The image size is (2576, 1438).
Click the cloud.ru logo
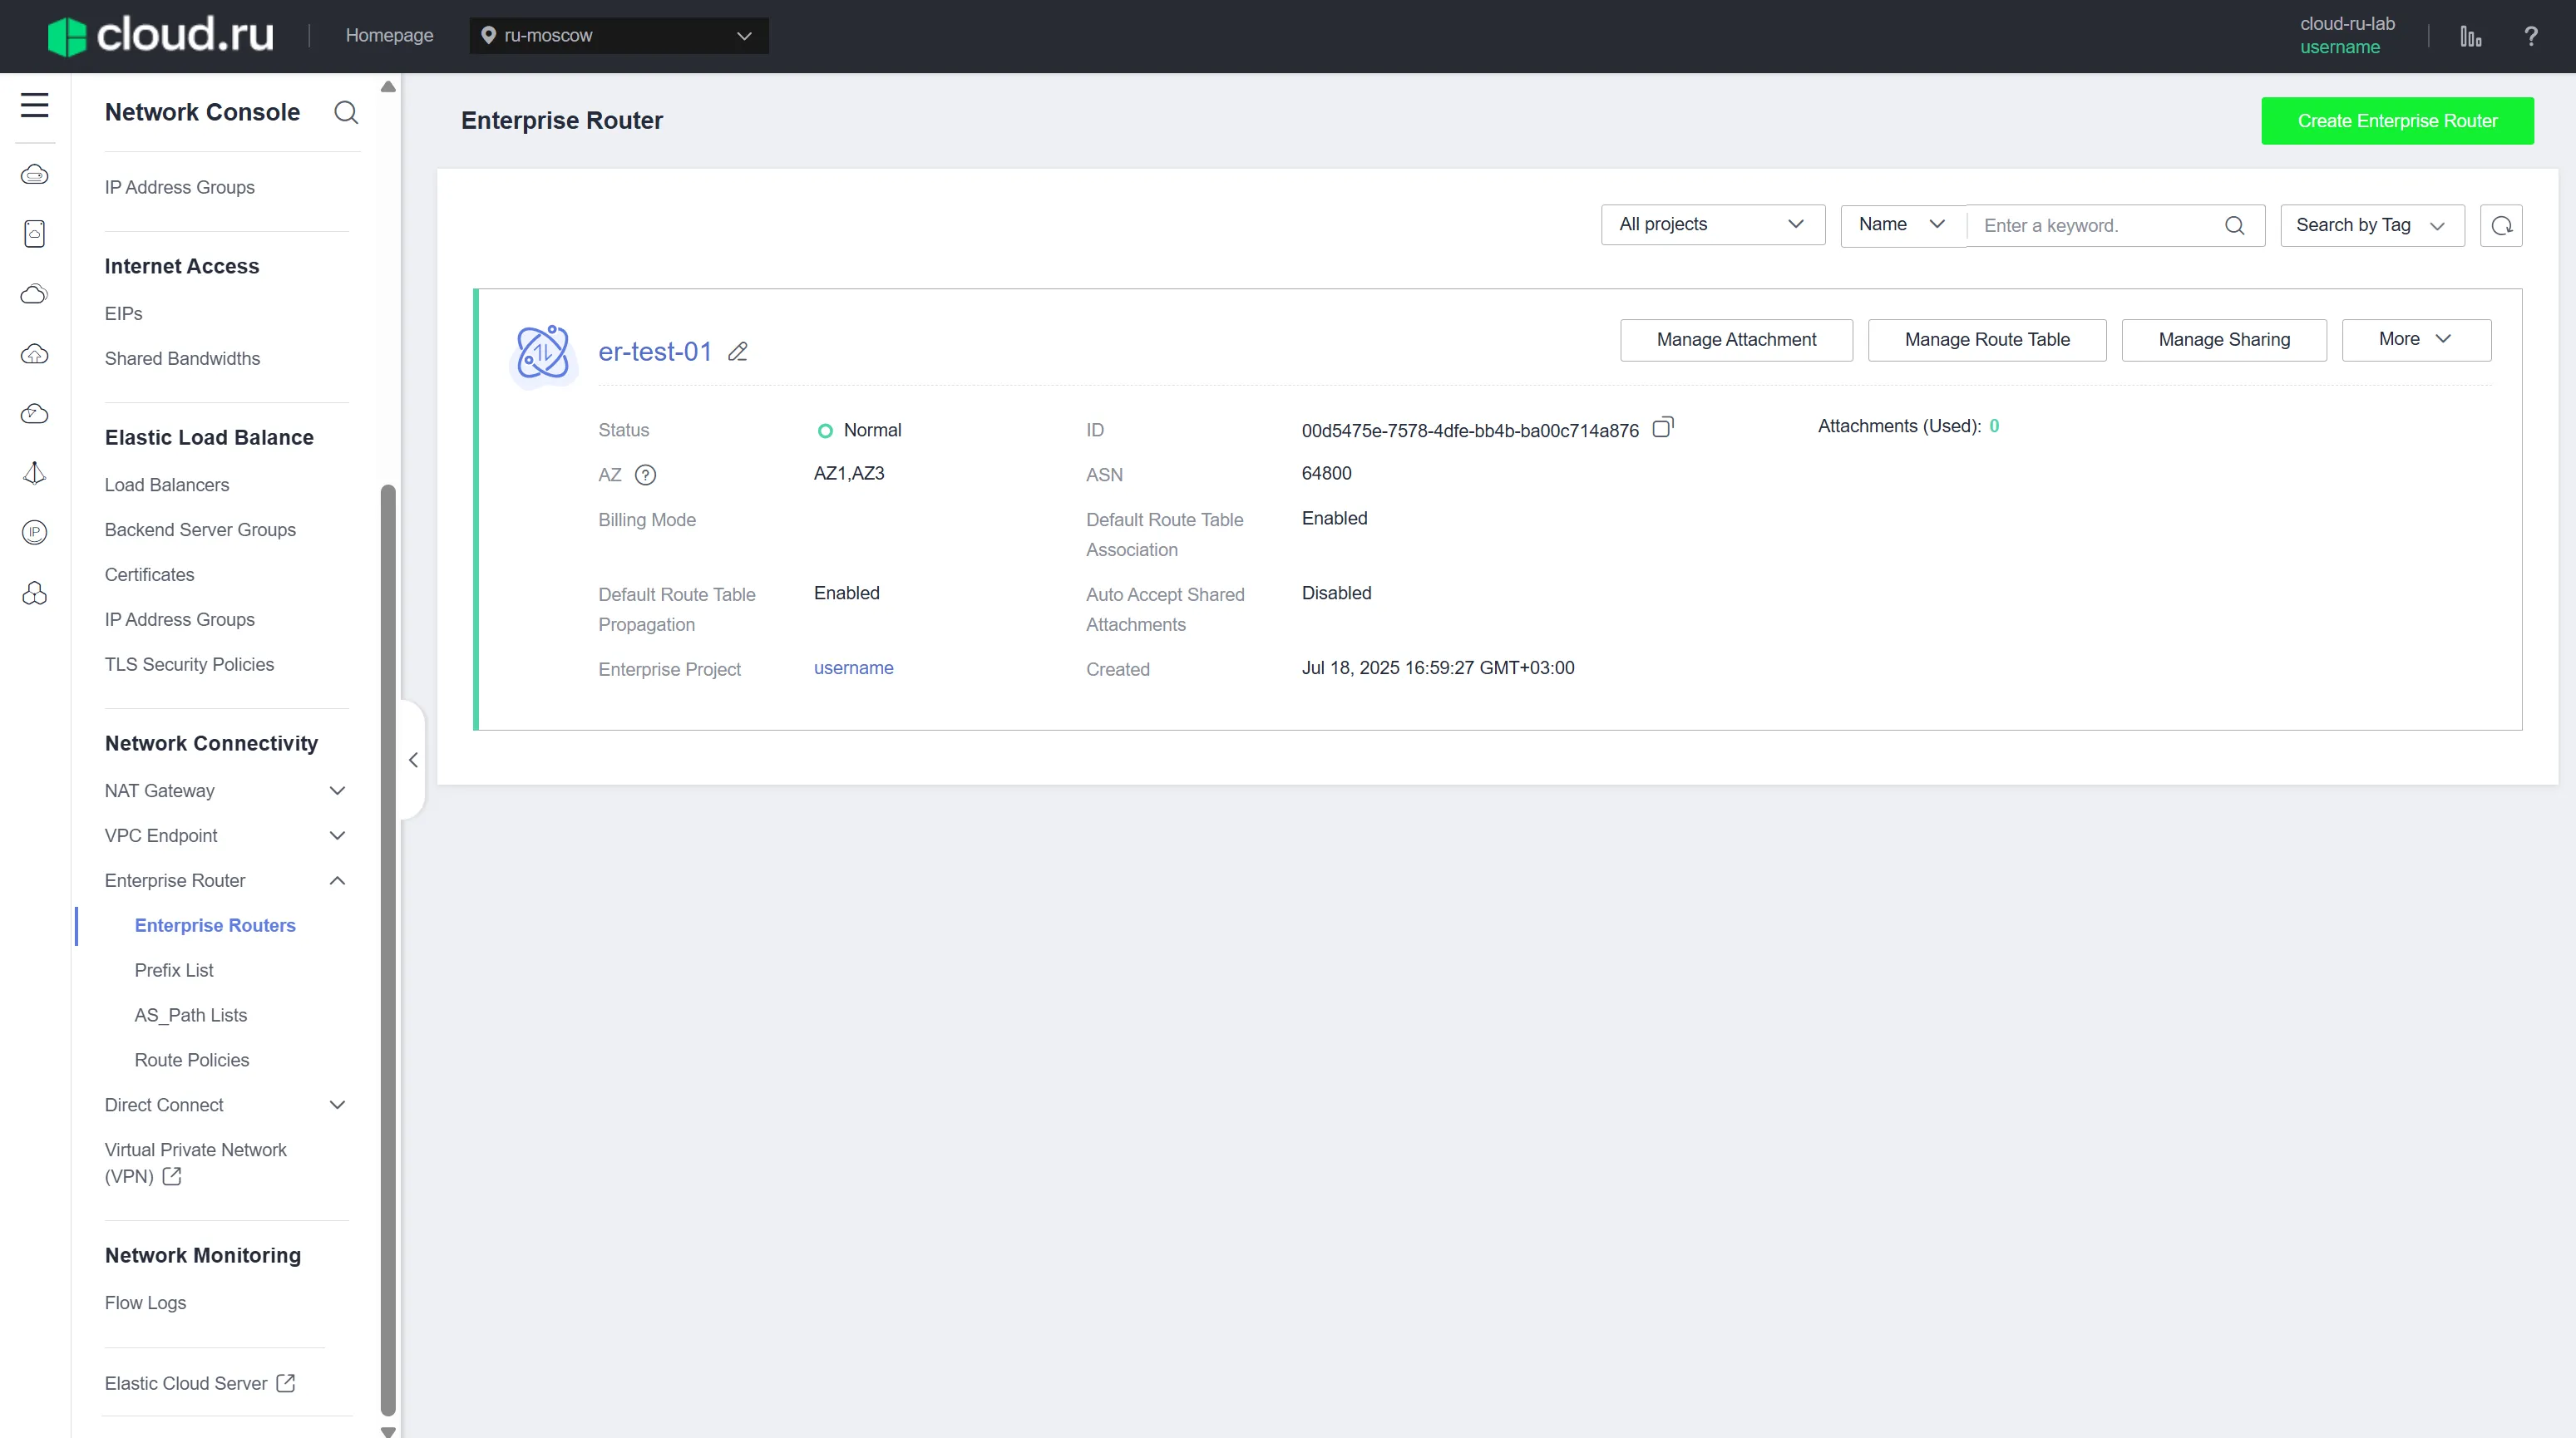pos(161,35)
